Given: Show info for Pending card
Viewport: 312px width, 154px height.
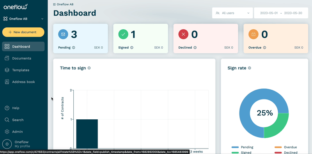Looking at the screenshot, I should 74,48.
